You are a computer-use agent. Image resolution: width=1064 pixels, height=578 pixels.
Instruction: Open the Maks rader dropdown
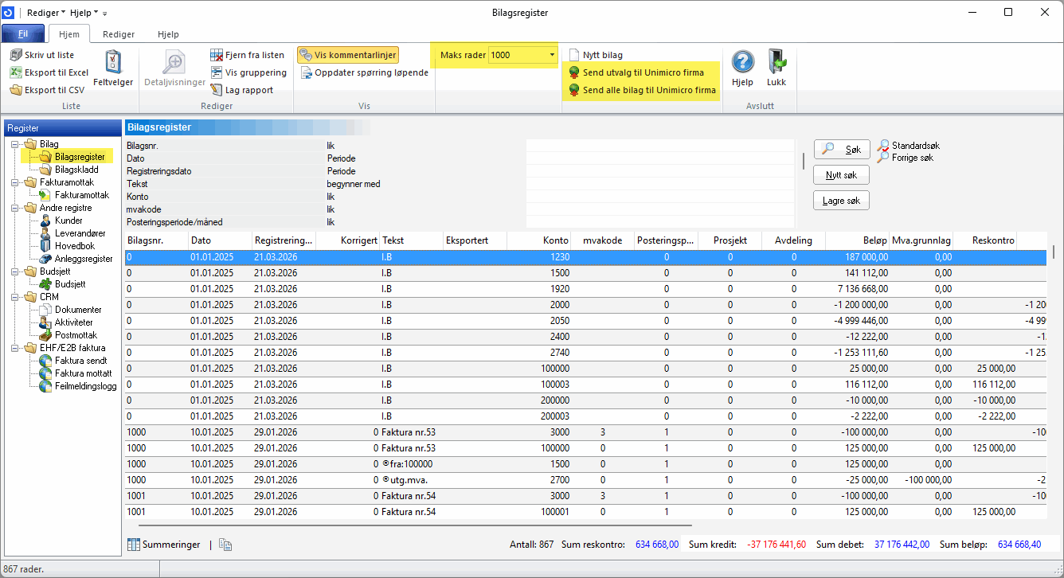coord(552,55)
